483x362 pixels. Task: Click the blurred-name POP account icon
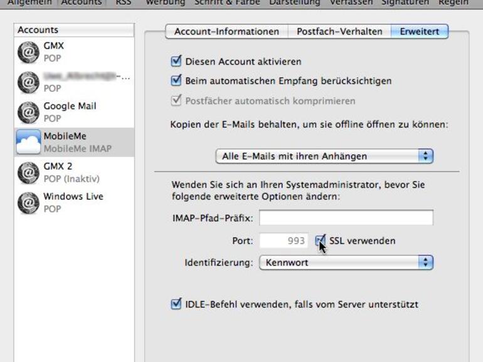(x=28, y=83)
